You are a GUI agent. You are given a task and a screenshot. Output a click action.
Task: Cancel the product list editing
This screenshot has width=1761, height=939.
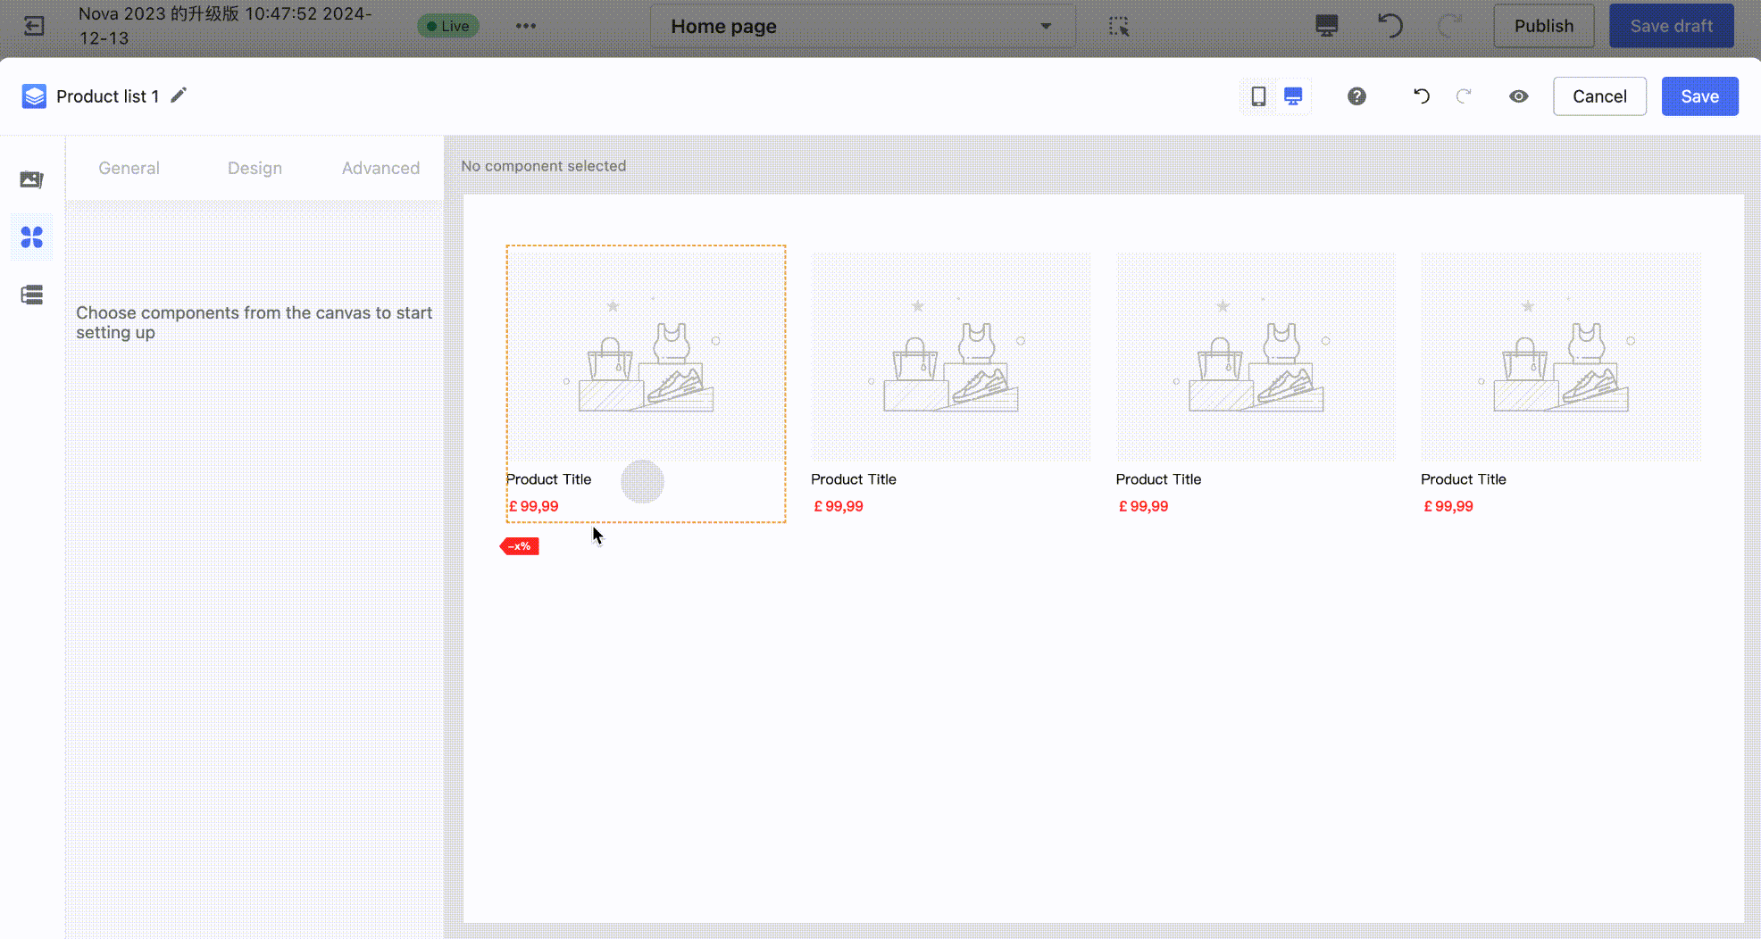click(1598, 96)
